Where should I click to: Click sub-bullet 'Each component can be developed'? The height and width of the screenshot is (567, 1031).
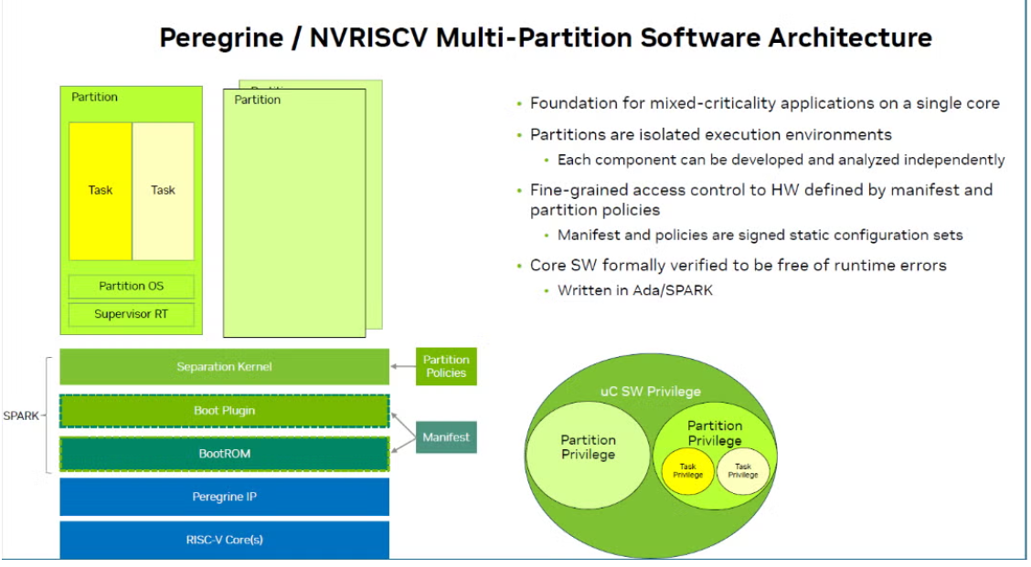click(781, 160)
